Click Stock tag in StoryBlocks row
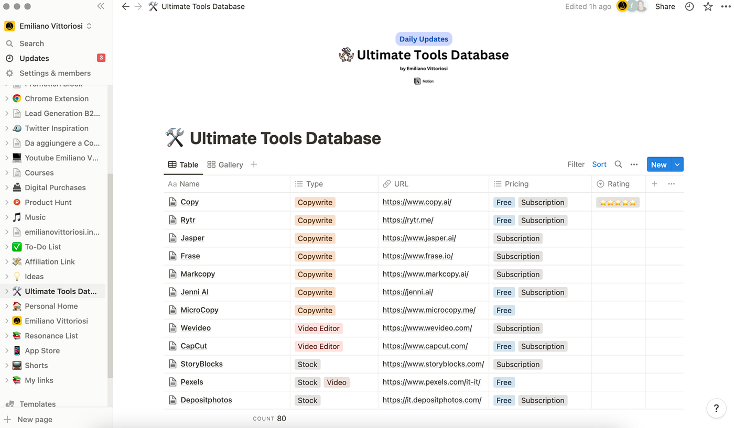This screenshot has width=734, height=428. pyautogui.click(x=307, y=364)
